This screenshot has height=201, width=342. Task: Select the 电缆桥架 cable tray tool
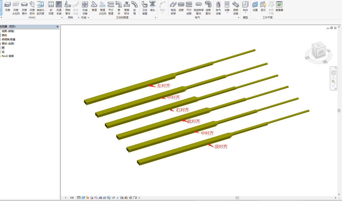(x=173, y=7)
